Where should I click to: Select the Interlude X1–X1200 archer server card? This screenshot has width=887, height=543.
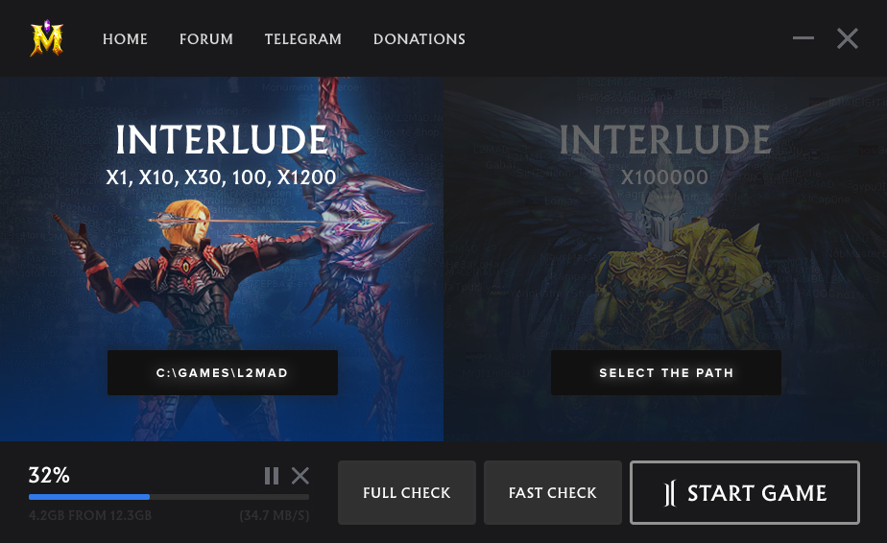click(x=222, y=258)
